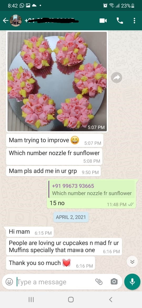Image resolution: width=142 pixels, height=308 pixels.
Task: Tap the back arrow in chat header
Action: [x=6, y=21]
